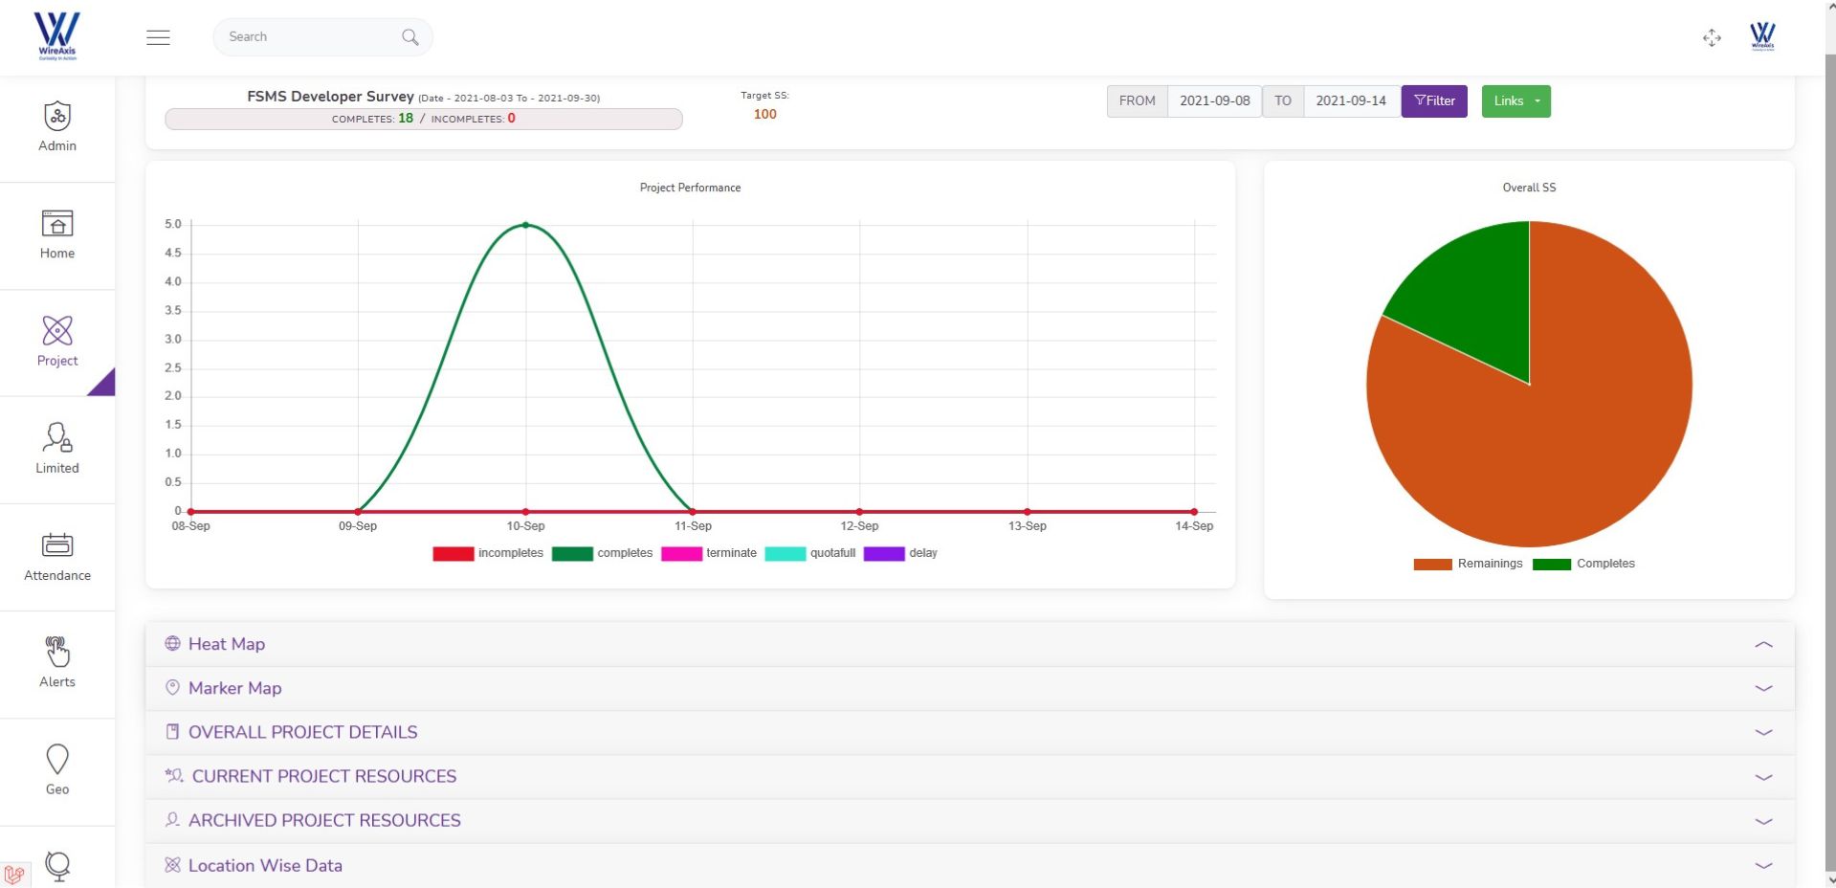Select the Project atom icon
This screenshot has height=888, width=1836.
tap(57, 331)
